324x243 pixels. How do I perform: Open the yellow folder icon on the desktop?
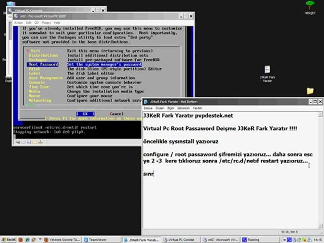pyautogui.click(x=310, y=91)
